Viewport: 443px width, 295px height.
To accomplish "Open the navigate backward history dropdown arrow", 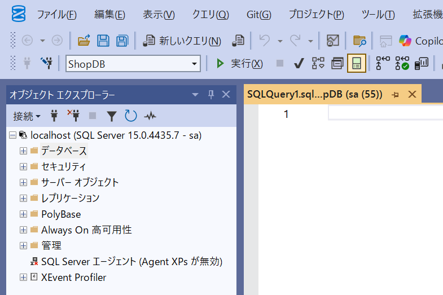I will pyautogui.click(x=42, y=41).
